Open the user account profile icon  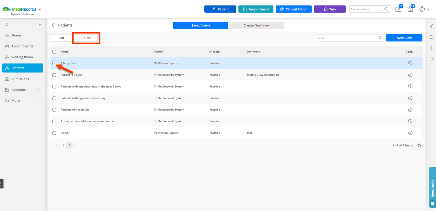point(422,9)
